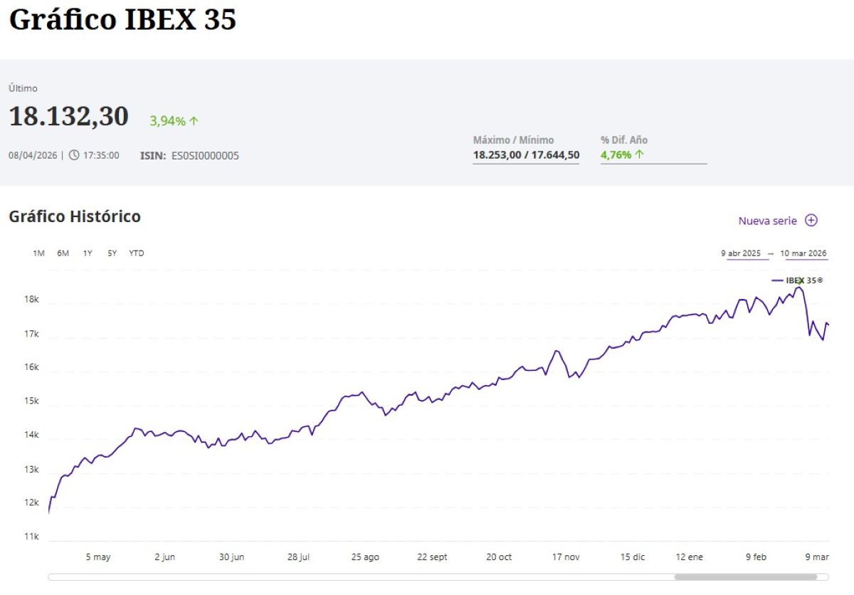Click the ISIN code ES0SI0000005

[x=205, y=155]
